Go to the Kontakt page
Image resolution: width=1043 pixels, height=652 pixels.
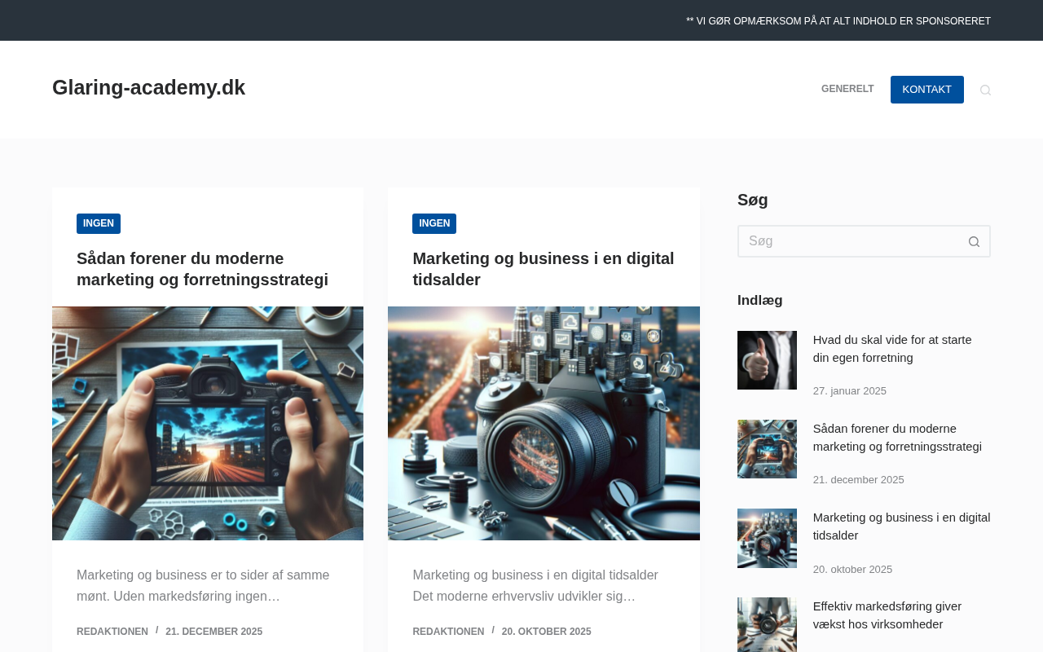(x=926, y=90)
